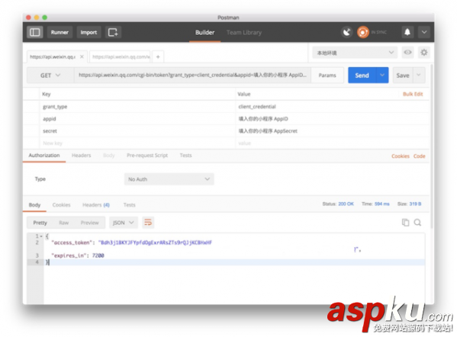Switch to Team Library tab

coord(244,33)
